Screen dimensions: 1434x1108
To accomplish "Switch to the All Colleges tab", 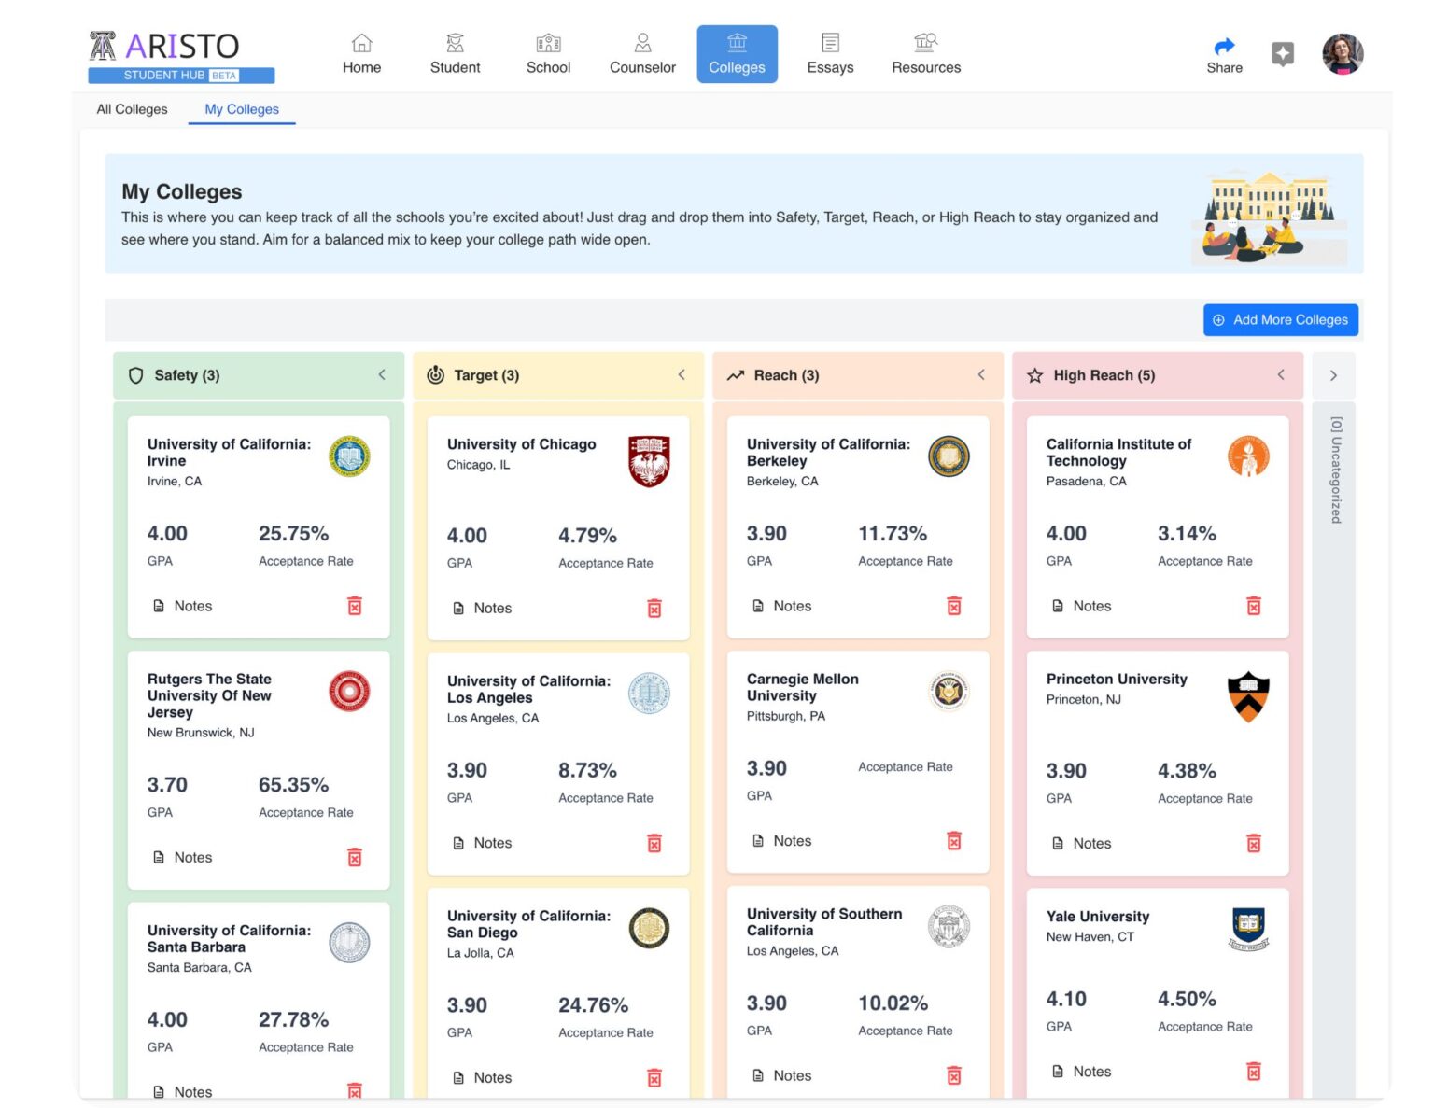I will pyautogui.click(x=133, y=109).
